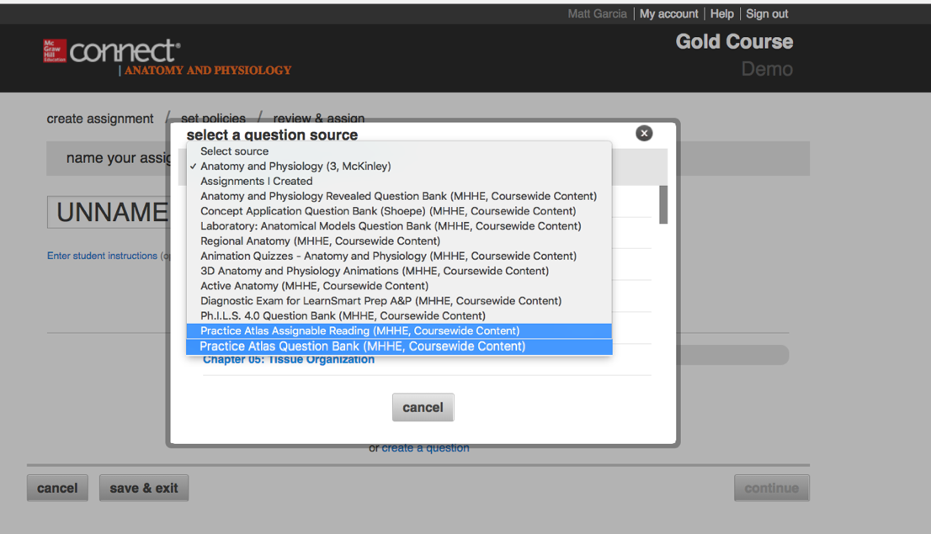931x534 pixels.
Task: Click the continue button
Action: coord(771,489)
